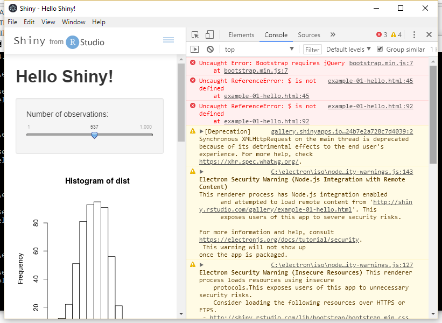
Task: Click the Number of observations slider handle
Action: tap(94, 136)
